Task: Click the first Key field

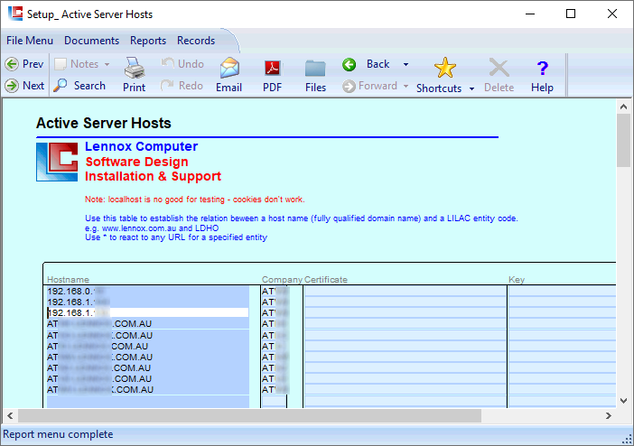Action: [x=562, y=291]
